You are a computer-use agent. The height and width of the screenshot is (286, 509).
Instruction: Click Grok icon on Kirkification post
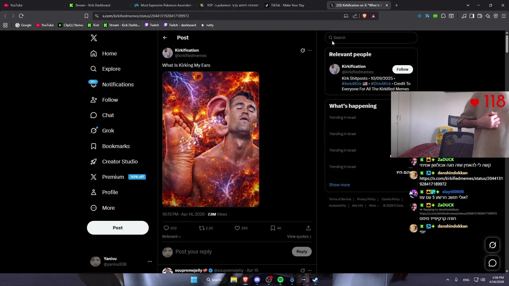click(303, 50)
